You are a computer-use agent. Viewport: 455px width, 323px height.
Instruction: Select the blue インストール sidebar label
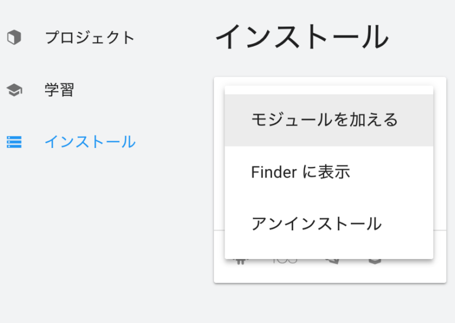pos(90,142)
